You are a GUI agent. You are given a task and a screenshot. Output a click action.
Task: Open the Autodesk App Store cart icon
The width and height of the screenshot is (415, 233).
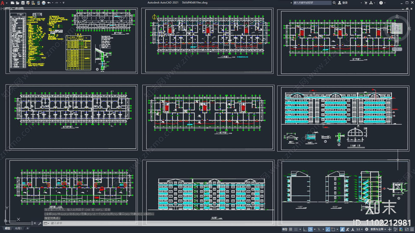(366, 3)
